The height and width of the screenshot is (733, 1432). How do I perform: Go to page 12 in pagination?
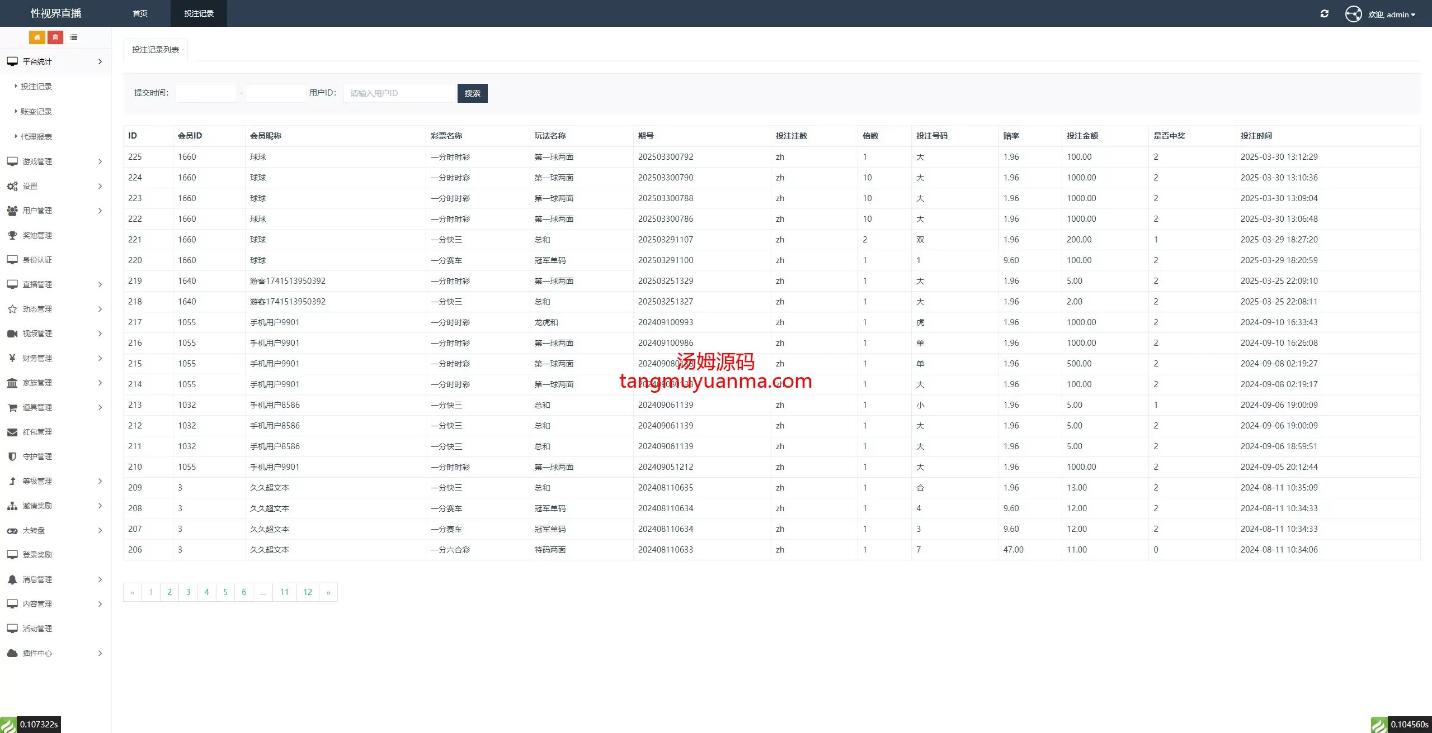click(x=308, y=592)
